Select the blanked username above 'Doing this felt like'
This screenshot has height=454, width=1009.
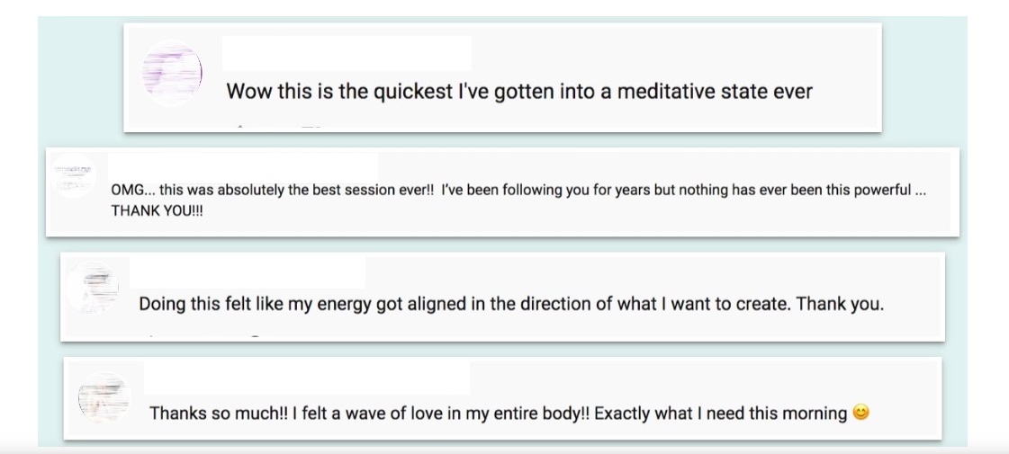coord(248,272)
